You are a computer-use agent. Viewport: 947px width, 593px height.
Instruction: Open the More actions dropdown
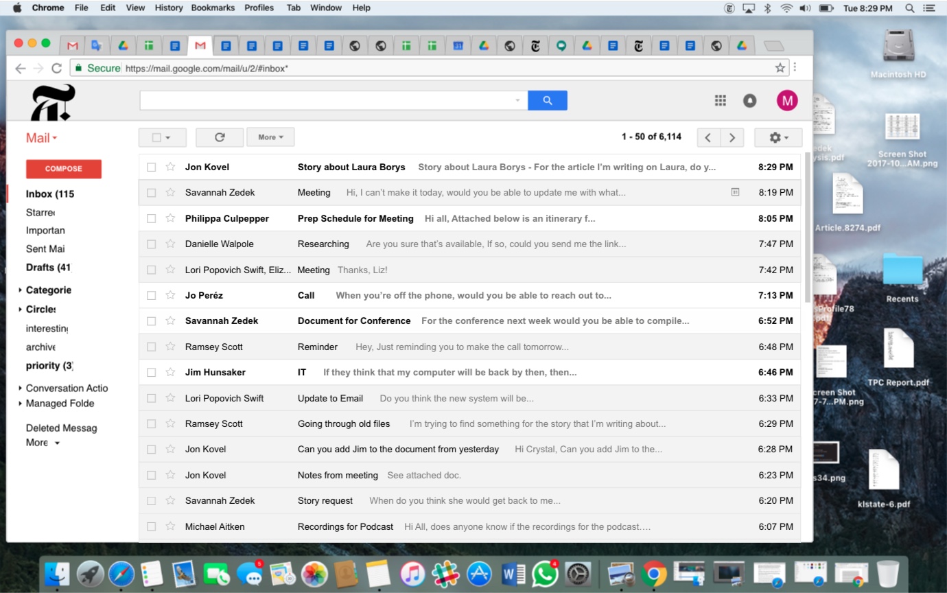270,137
